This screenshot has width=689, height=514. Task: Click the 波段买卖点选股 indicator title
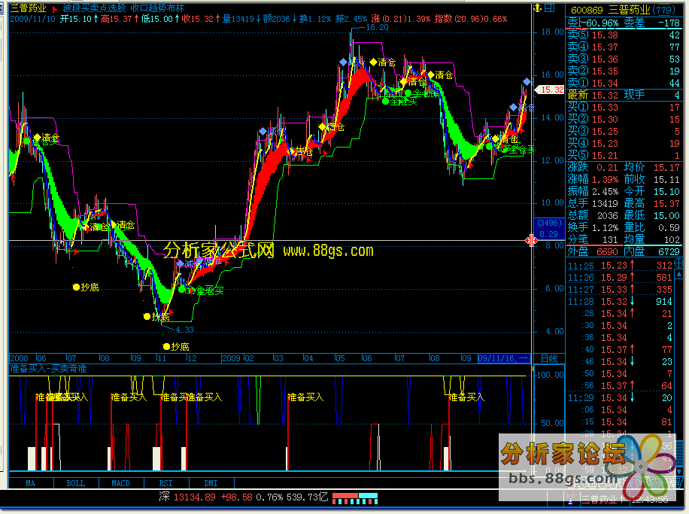94,8
